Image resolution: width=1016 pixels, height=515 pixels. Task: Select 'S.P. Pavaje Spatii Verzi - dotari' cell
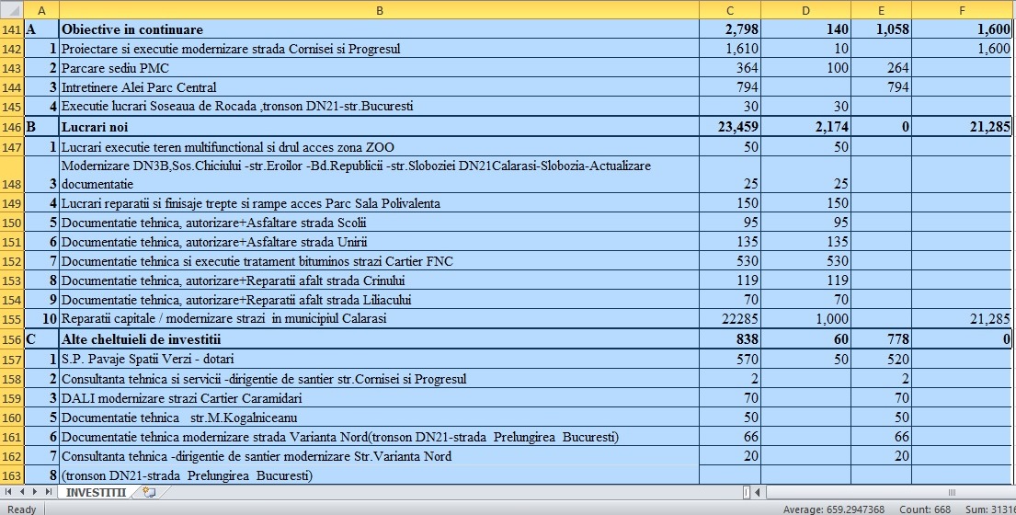point(379,359)
